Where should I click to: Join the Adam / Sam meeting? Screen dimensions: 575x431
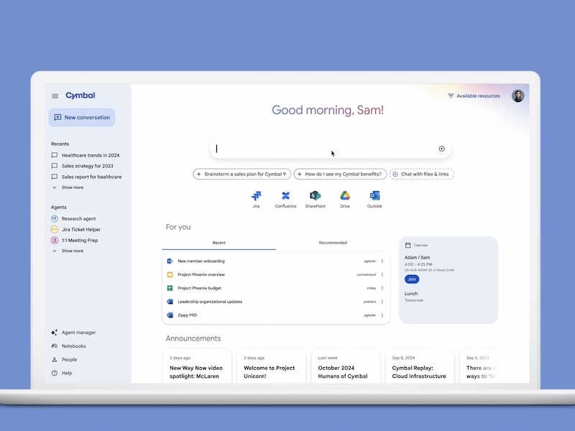tap(411, 278)
